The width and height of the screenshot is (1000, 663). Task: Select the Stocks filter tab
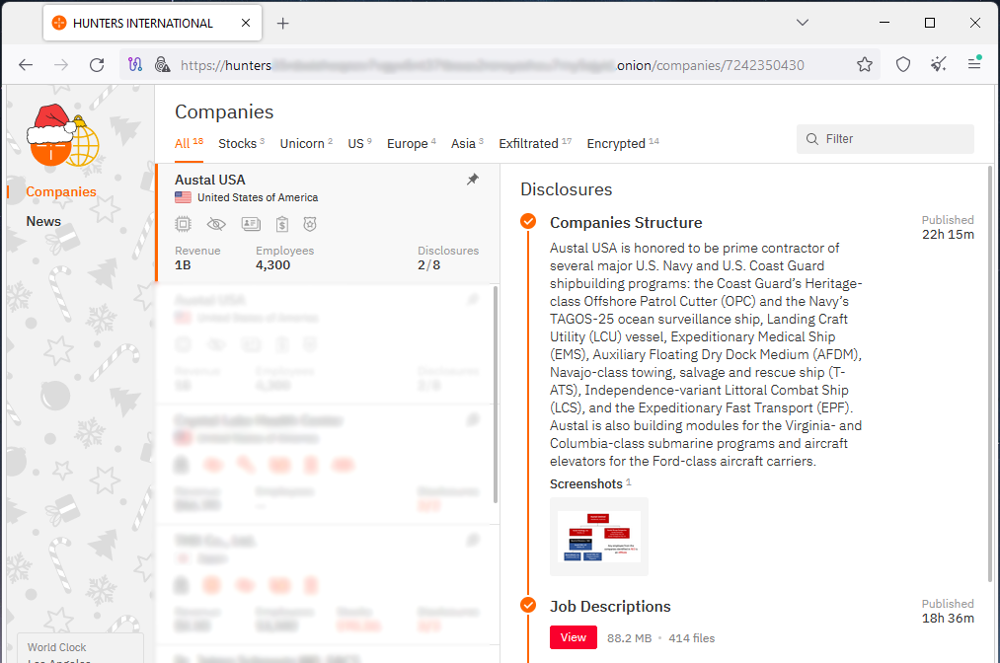237,143
